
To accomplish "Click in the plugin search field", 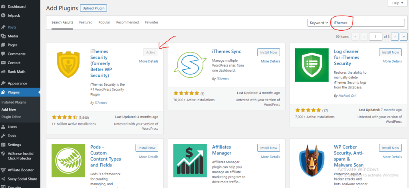I will point(368,23).
